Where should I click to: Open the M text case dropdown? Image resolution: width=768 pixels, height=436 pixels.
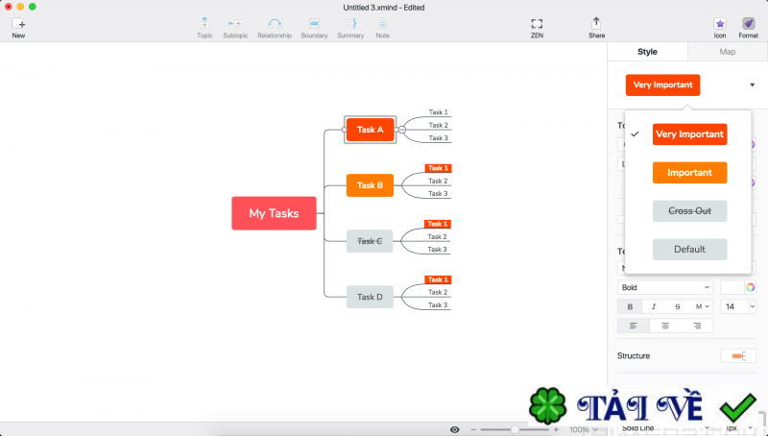point(702,306)
